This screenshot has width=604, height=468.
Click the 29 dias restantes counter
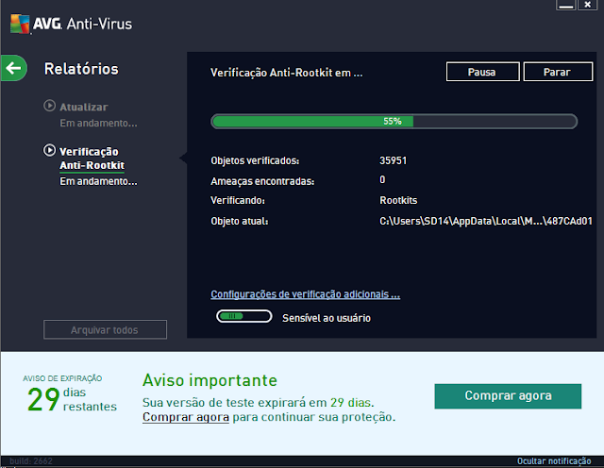[72, 399]
